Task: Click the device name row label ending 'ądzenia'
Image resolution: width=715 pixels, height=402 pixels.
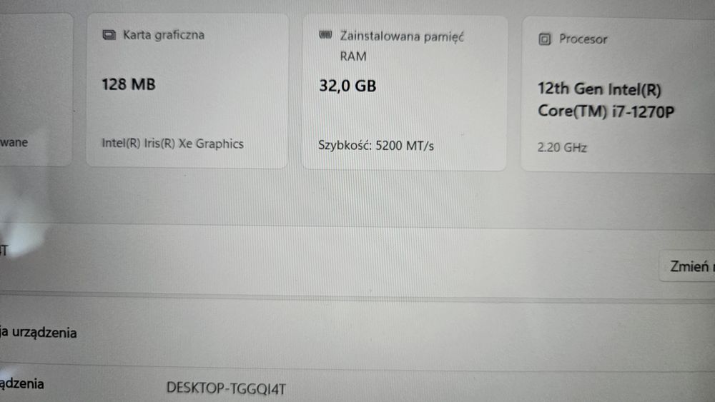Action: click(x=22, y=383)
